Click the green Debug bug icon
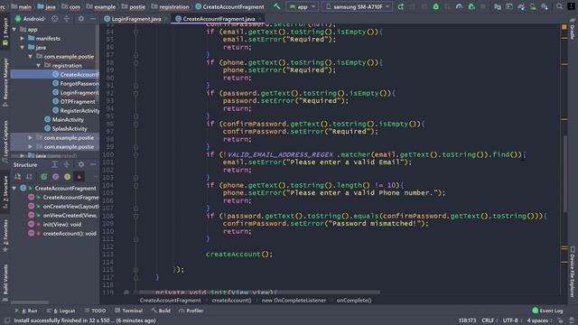578x325 pixels. tap(435, 6)
